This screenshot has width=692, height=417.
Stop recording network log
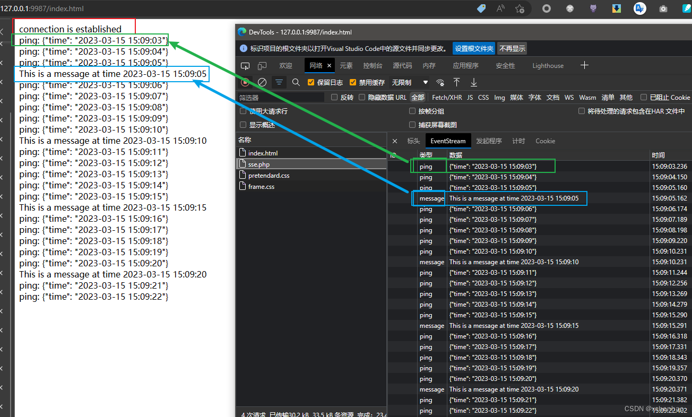click(x=245, y=82)
